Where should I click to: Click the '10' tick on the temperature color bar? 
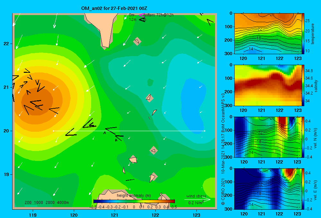pyautogui.click(x=308, y=51)
